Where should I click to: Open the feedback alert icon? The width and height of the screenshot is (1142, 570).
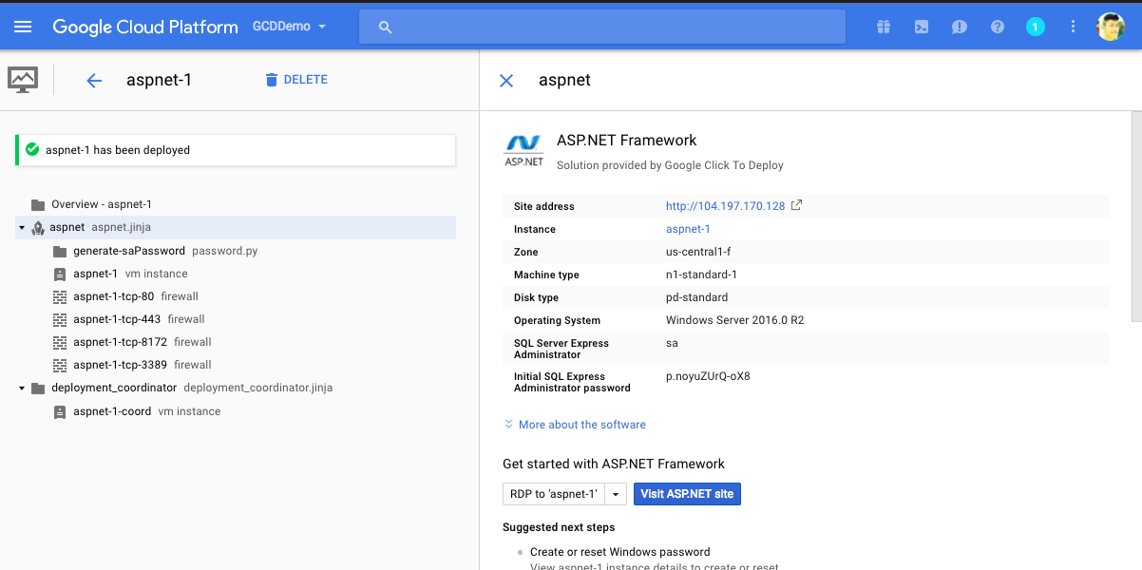click(x=960, y=27)
